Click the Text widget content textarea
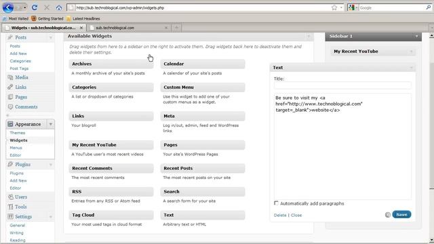Viewport: 434px width, 244px height. [x=342, y=146]
